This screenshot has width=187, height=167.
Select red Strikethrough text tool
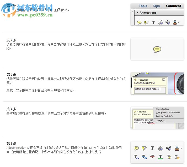pos(152,157)
